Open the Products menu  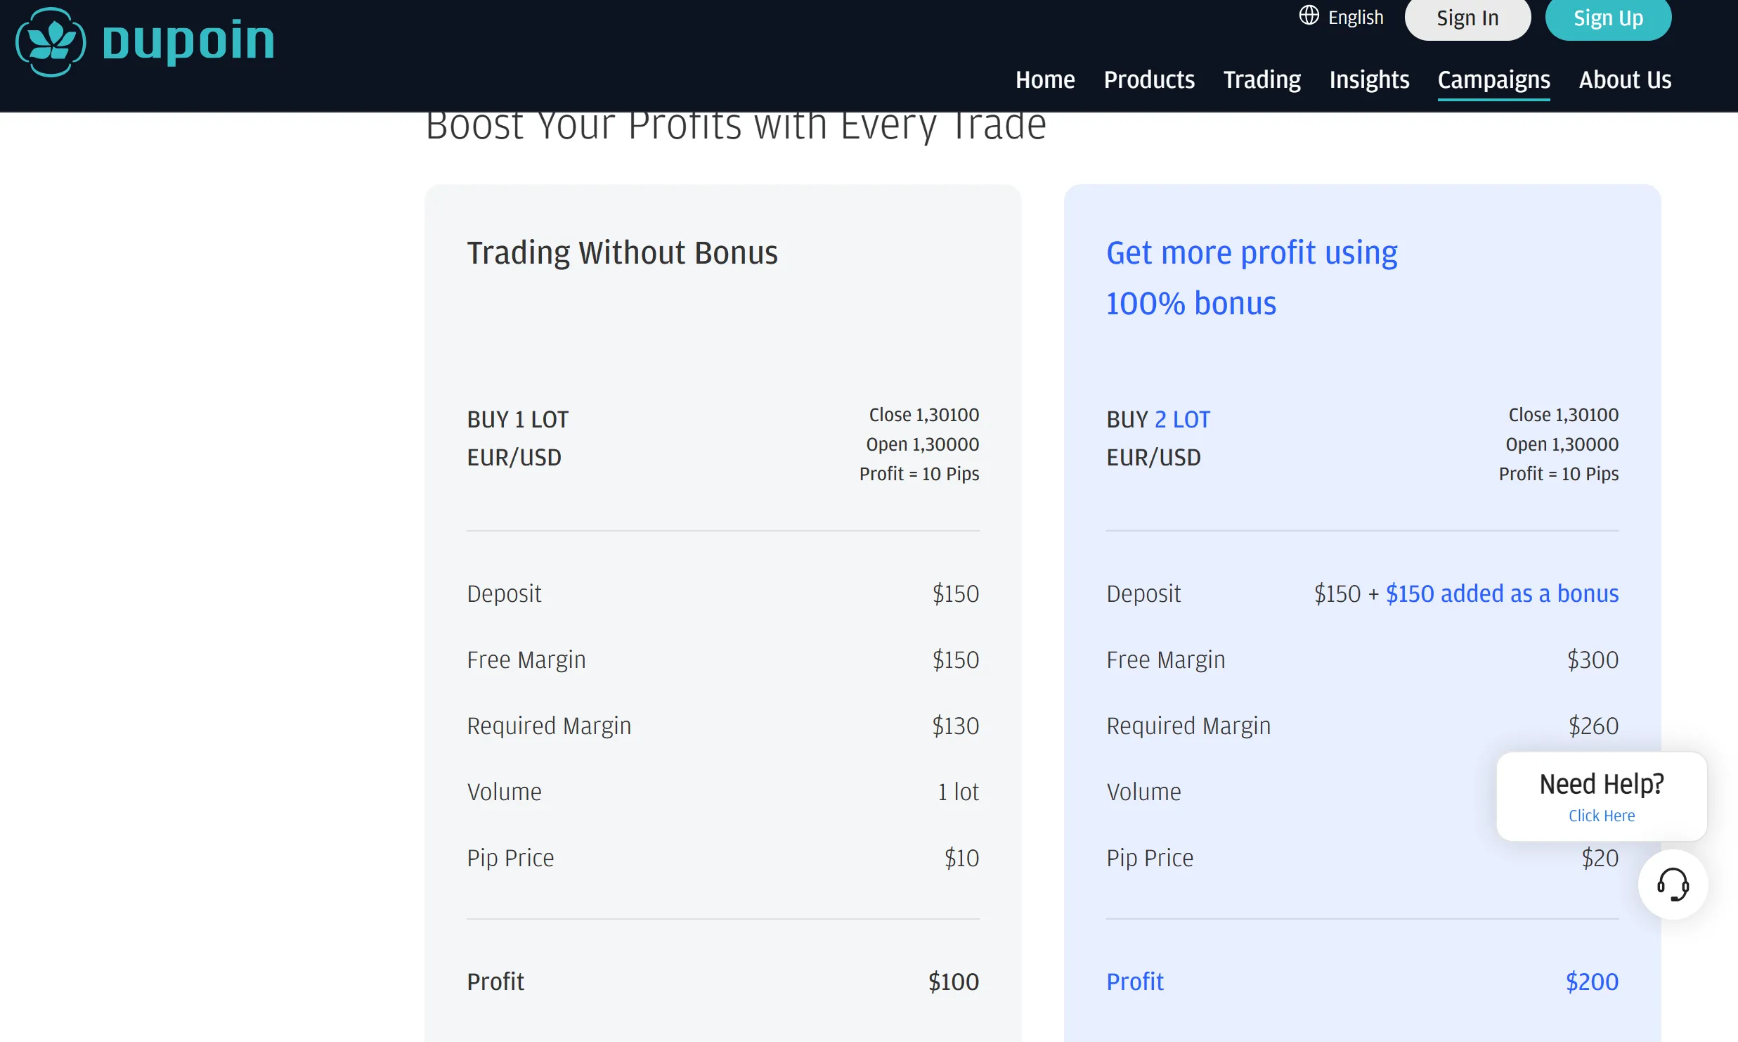1149,79
